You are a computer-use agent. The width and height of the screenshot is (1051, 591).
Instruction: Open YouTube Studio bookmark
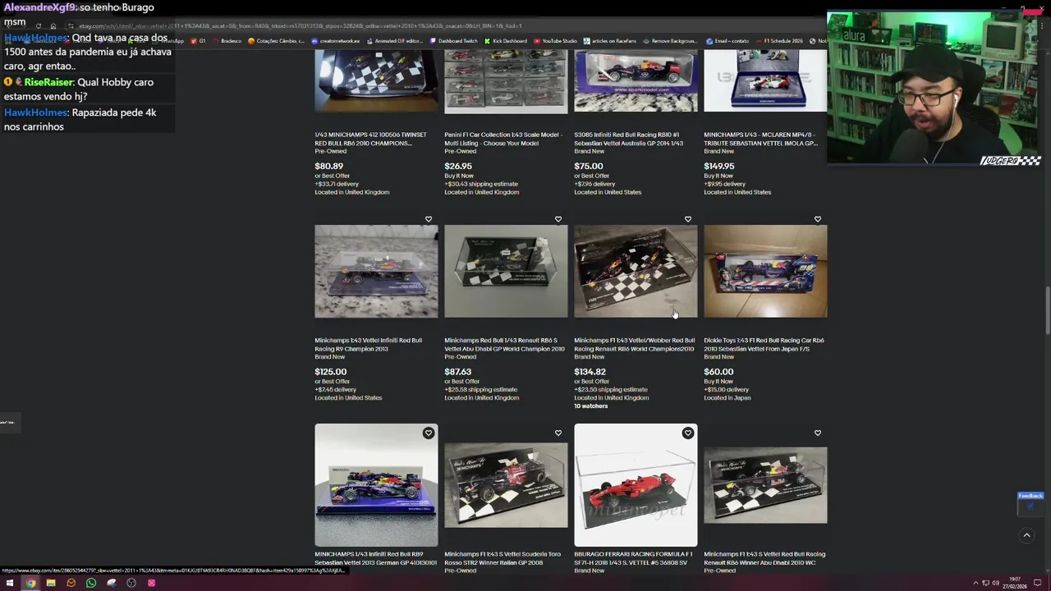(x=556, y=40)
